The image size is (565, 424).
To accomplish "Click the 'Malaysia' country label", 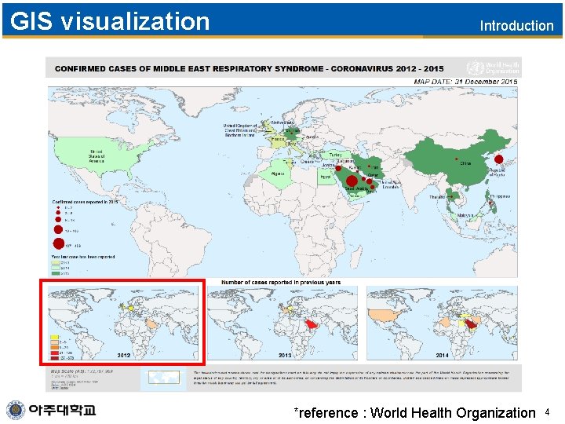I will (x=465, y=215).
